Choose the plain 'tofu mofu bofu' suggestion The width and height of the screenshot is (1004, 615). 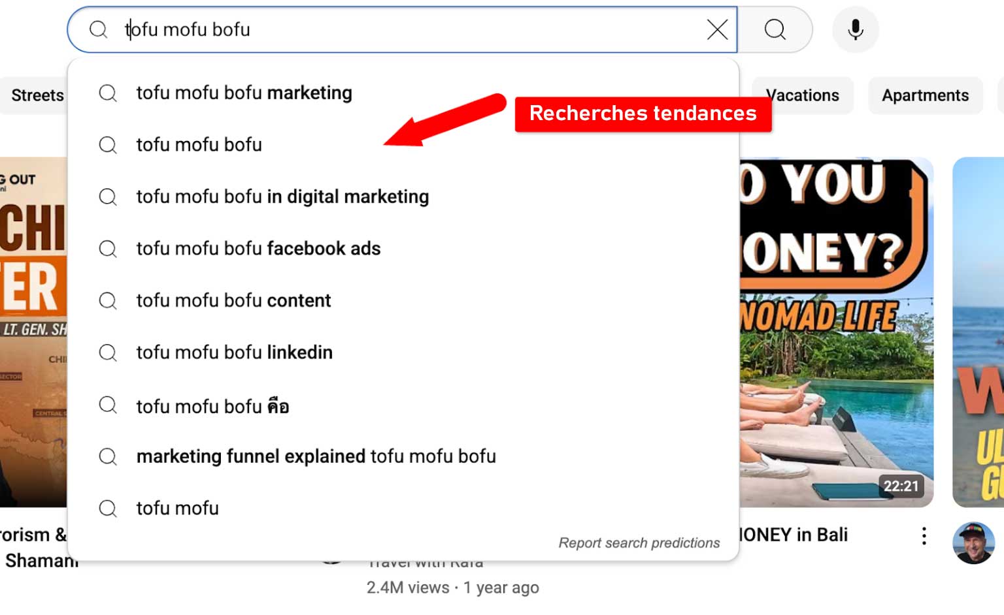pos(199,144)
